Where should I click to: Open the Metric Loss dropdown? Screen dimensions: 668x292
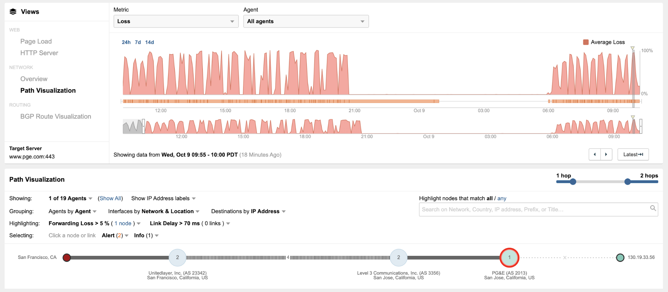pos(176,21)
